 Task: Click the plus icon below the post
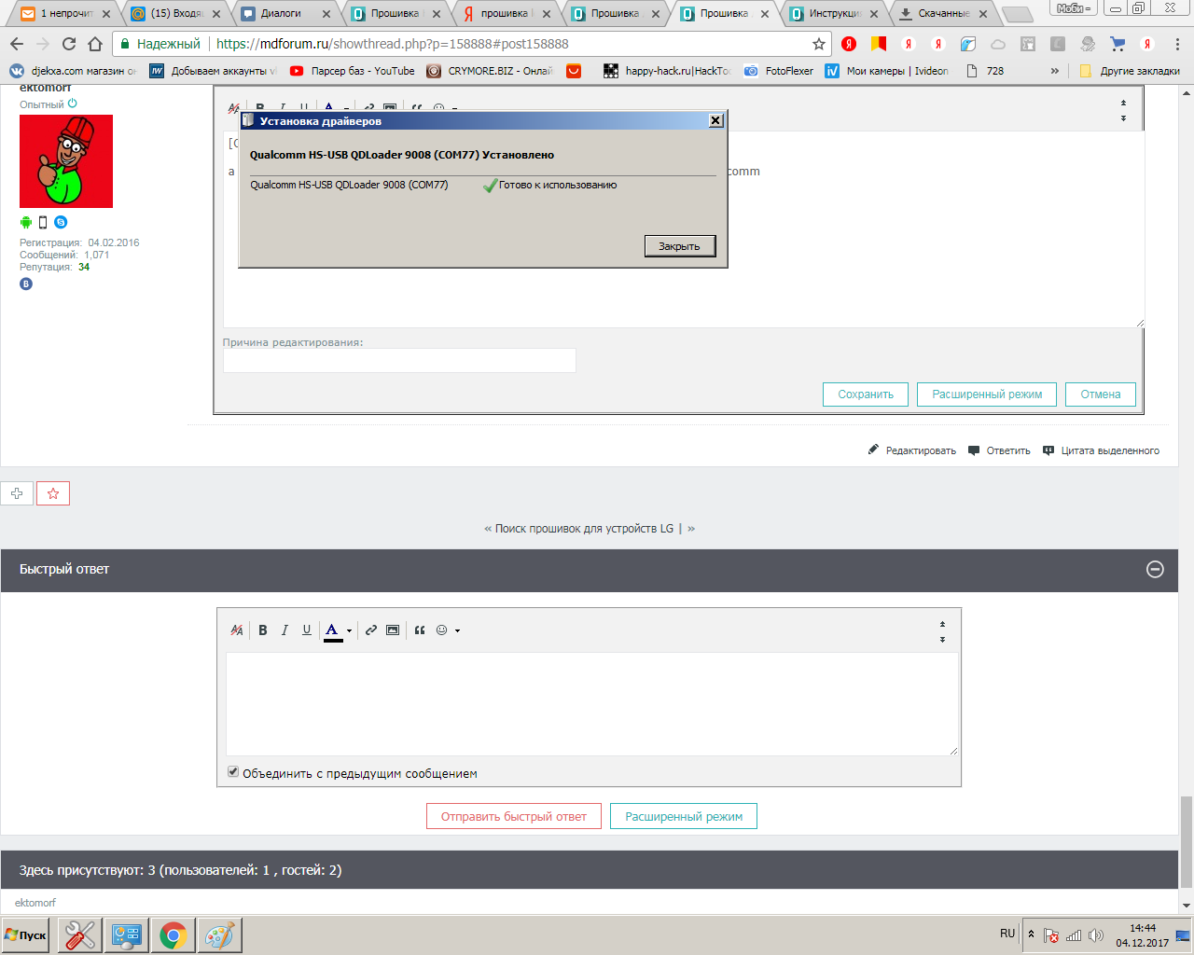pyautogui.click(x=17, y=493)
